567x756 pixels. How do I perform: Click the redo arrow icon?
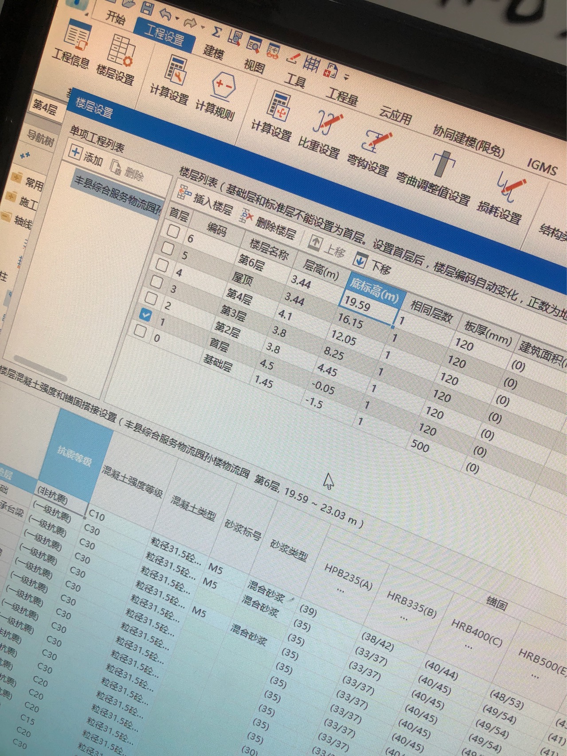pyautogui.click(x=191, y=22)
